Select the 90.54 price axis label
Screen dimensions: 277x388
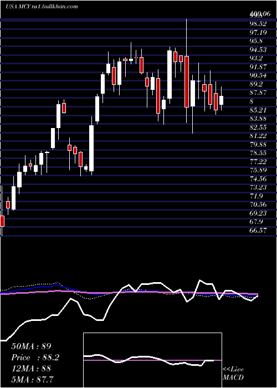point(258,75)
